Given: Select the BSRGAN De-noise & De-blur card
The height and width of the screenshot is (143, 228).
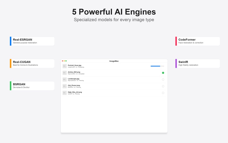Looking at the screenshot, I should (x=32, y=86).
